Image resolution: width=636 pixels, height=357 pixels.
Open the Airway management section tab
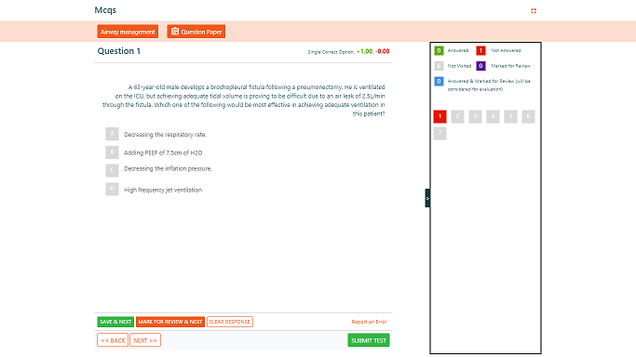128,32
